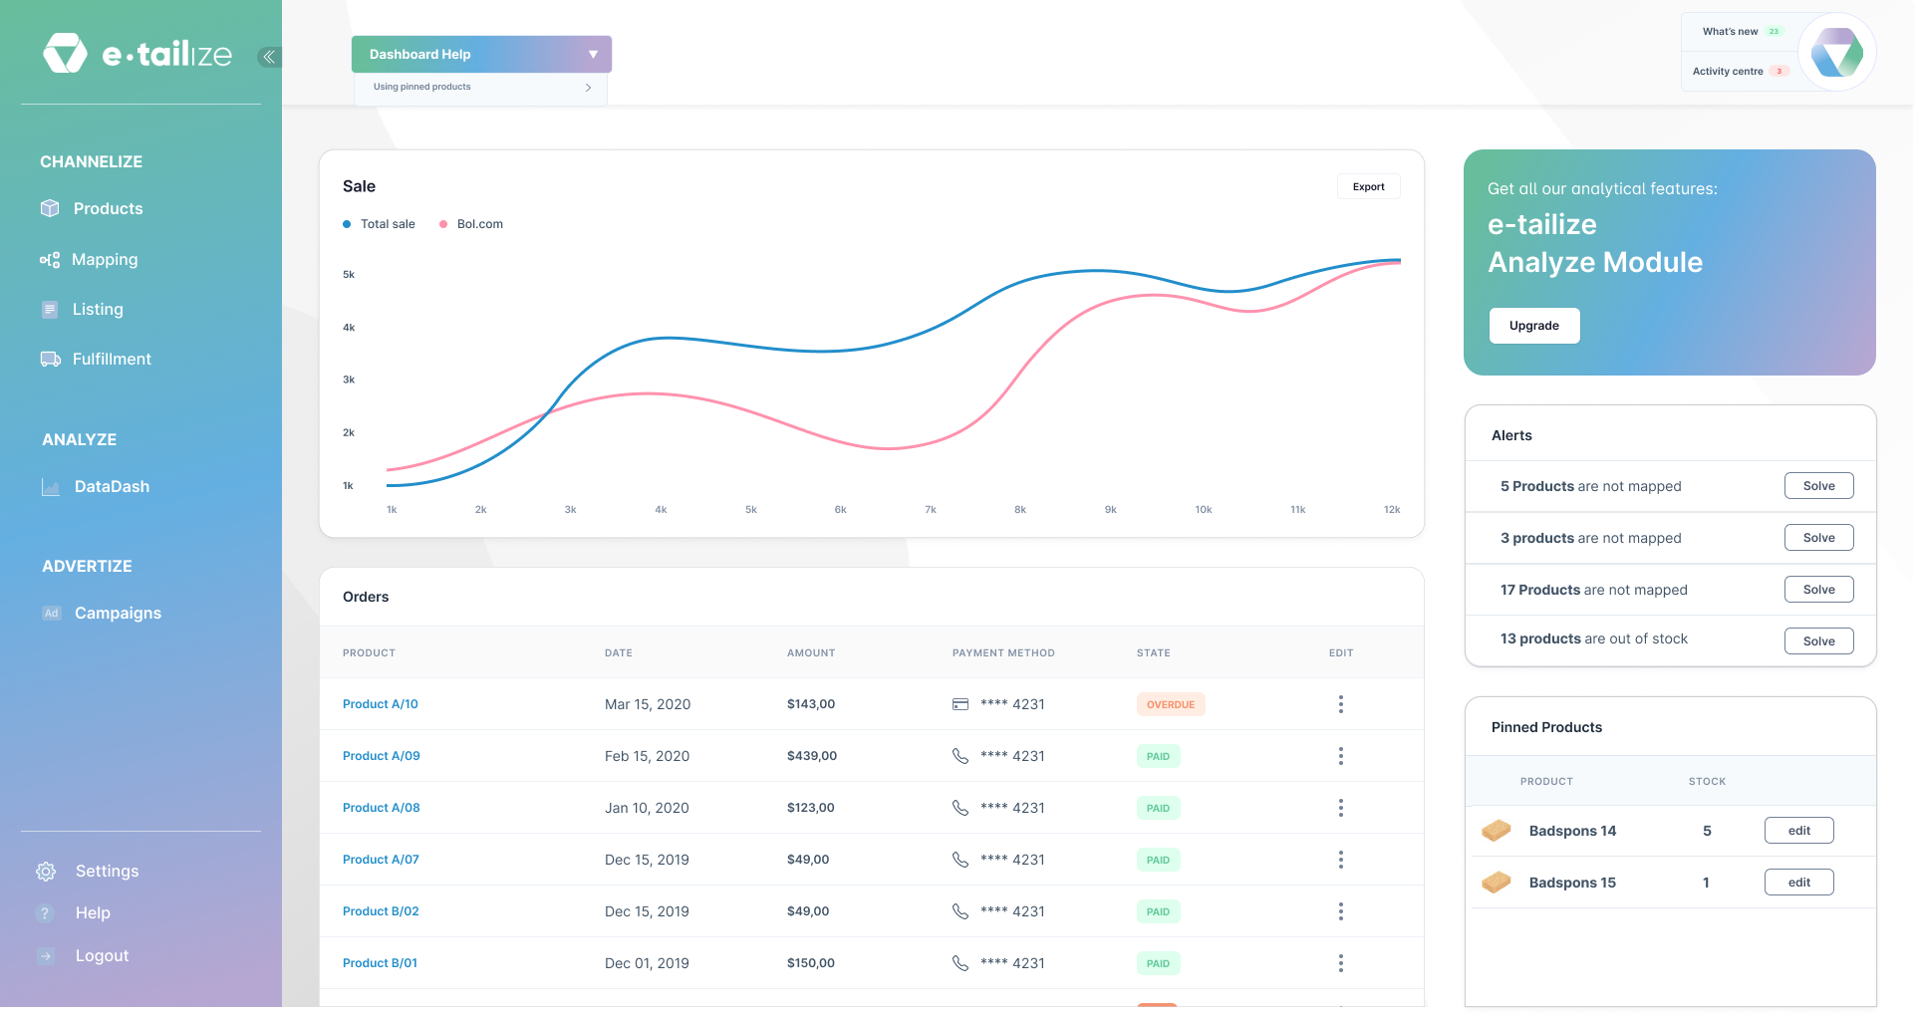Screen dimensions: 1917x1017
Task: Click the Badspons 14 product thumbnail
Action: (1497, 831)
